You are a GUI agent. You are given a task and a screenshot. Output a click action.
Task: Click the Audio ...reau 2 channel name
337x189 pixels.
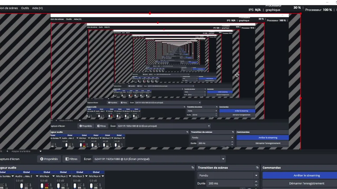point(24,176)
